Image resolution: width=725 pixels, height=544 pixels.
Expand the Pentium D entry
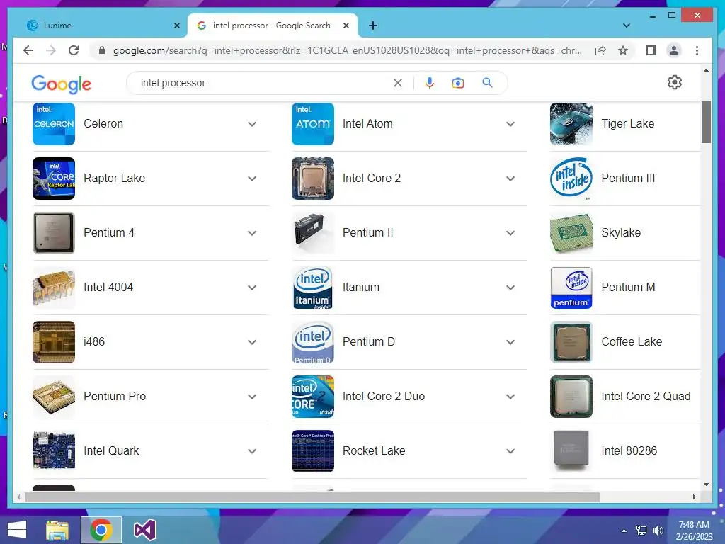coord(510,342)
